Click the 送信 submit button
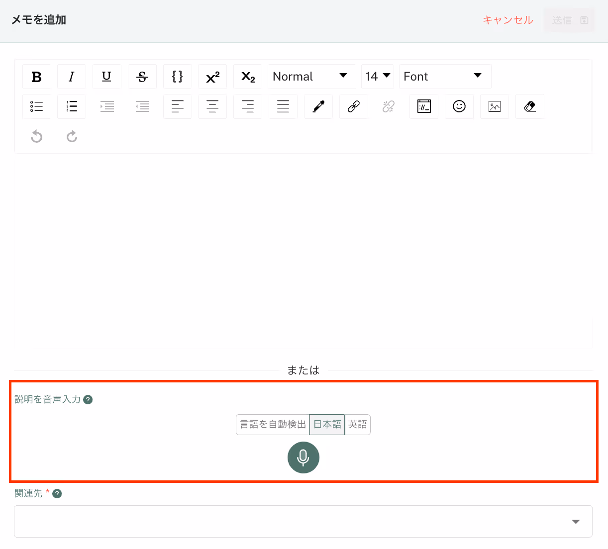This screenshot has width=608, height=549. 570,20
